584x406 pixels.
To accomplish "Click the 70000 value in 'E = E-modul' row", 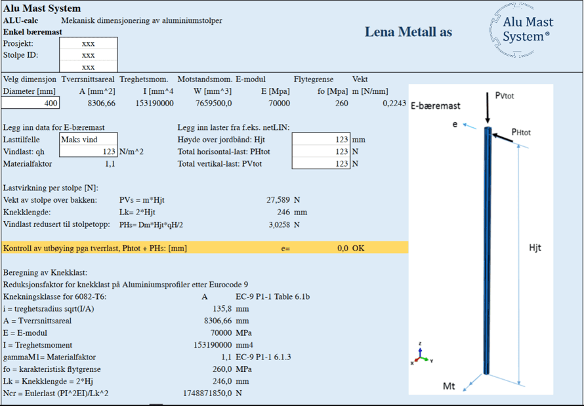I will [x=221, y=333].
